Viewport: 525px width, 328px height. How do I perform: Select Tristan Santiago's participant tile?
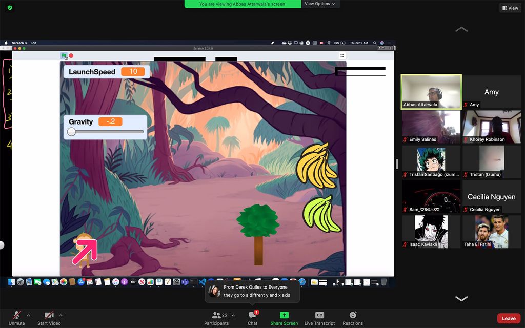[431, 161]
